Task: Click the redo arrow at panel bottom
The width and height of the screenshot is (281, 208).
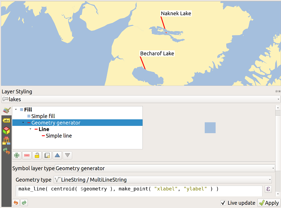Action: pyautogui.click(x=24, y=203)
